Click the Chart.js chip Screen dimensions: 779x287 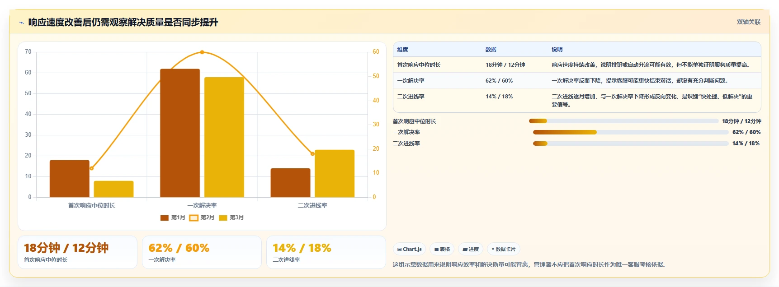[x=409, y=249]
